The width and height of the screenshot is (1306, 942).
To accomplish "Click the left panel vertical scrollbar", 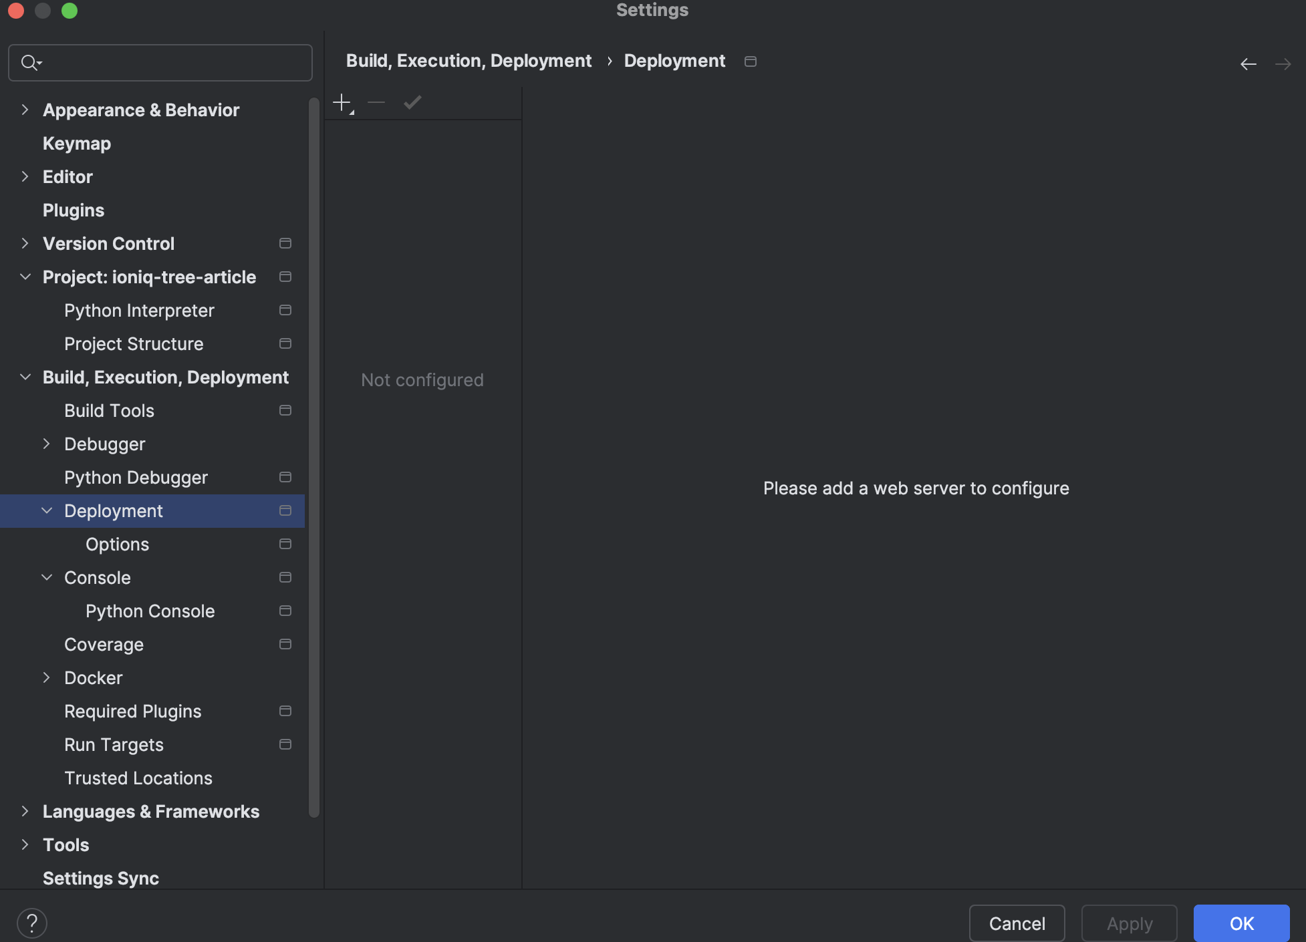I will click(313, 454).
